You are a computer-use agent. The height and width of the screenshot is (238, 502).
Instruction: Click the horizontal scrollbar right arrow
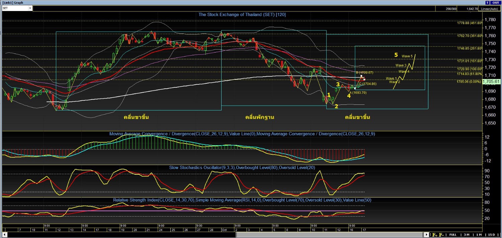[x=426, y=235]
